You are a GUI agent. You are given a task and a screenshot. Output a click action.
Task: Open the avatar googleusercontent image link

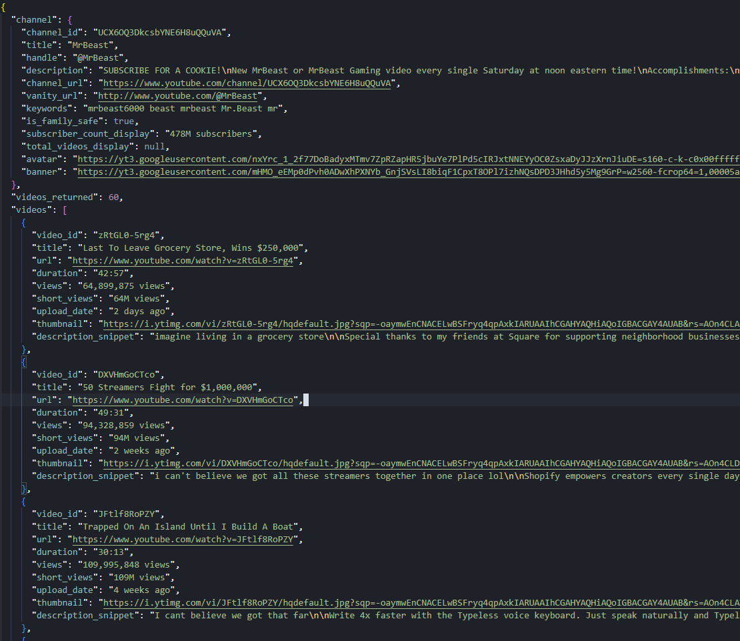pyautogui.click(x=408, y=159)
